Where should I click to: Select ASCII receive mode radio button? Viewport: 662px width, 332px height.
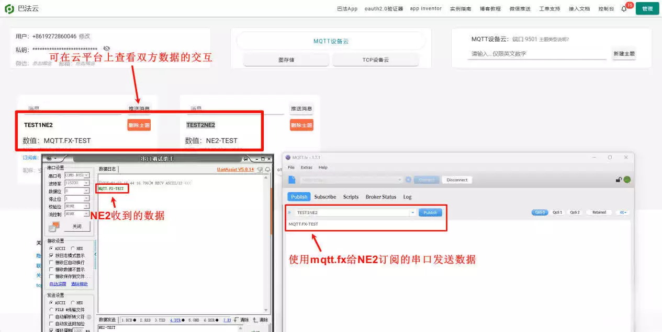[51, 248]
